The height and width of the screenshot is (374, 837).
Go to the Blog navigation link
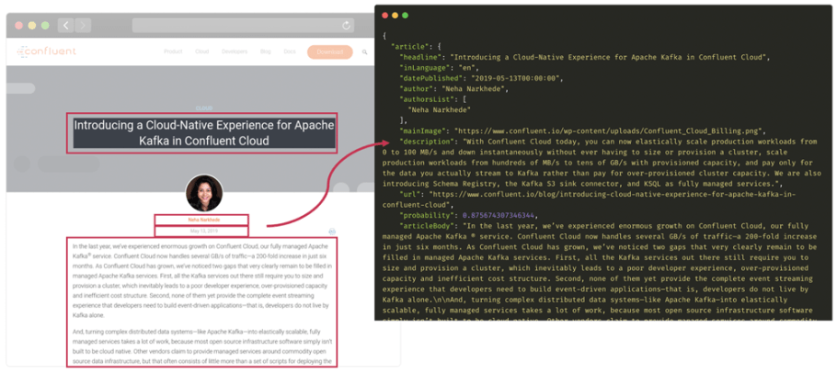pos(265,51)
